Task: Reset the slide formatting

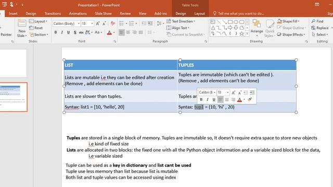Action: (x=36, y=28)
